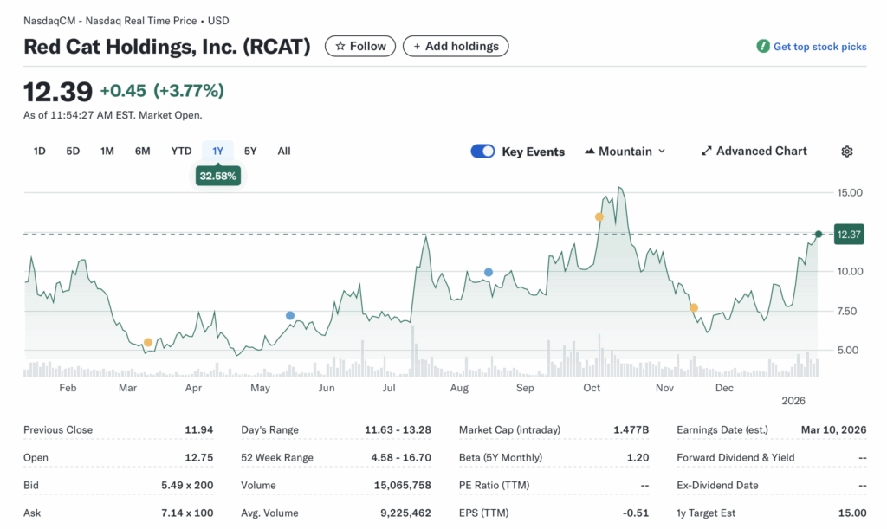Switch to the YTD chart view
The width and height of the screenshot is (887, 529).
click(180, 151)
